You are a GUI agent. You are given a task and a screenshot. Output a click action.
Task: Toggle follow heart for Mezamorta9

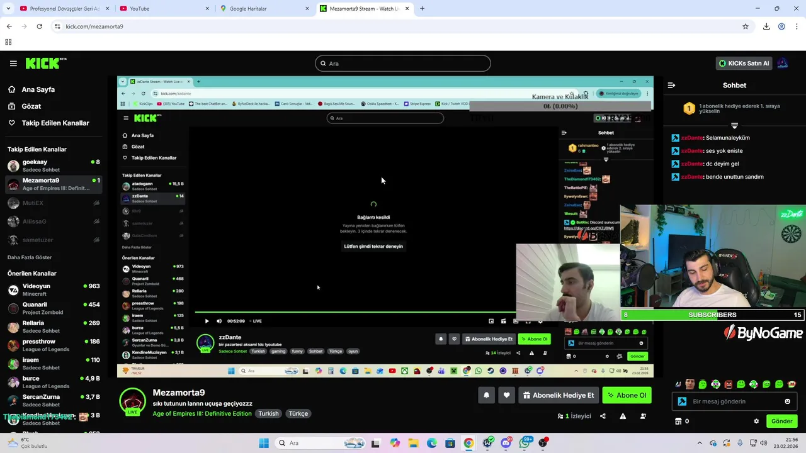click(x=506, y=395)
